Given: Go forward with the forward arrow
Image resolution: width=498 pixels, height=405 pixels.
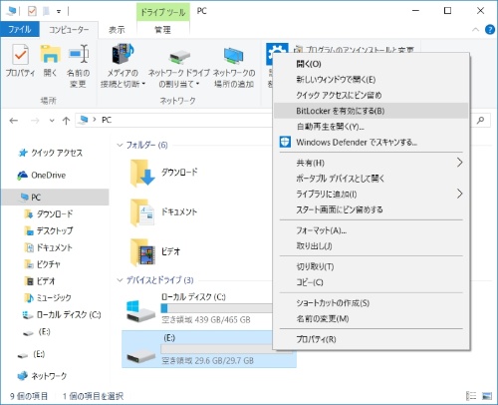Looking at the screenshot, I should point(35,121).
